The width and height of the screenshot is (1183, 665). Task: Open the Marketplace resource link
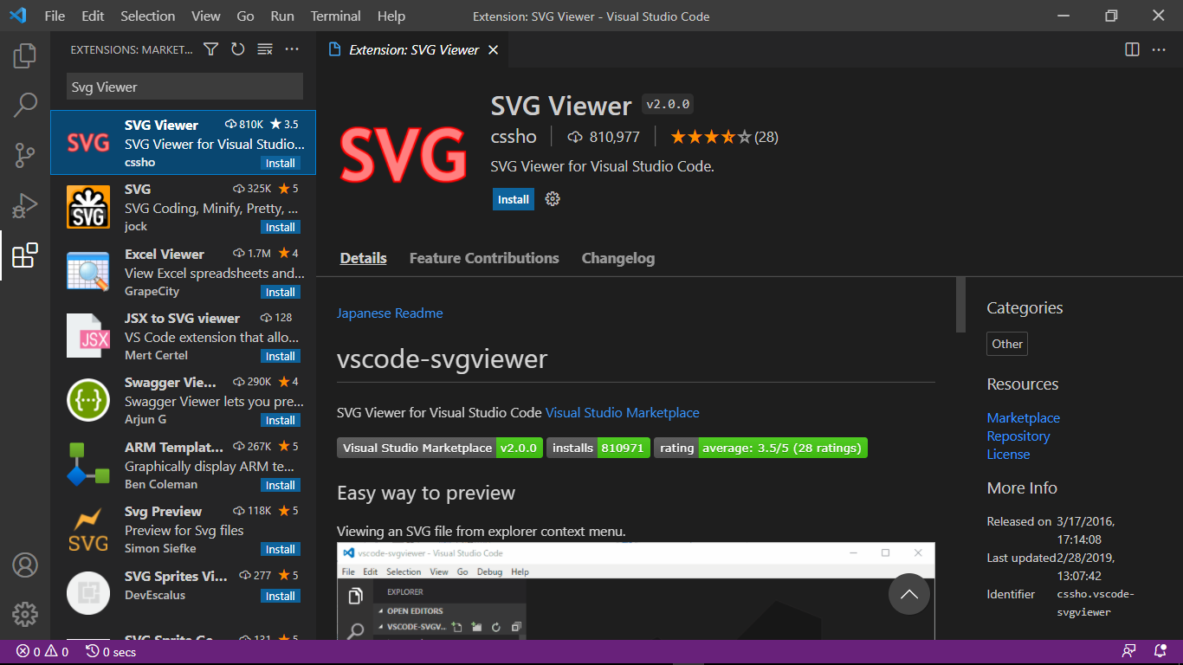click(x=1024, y=417)
